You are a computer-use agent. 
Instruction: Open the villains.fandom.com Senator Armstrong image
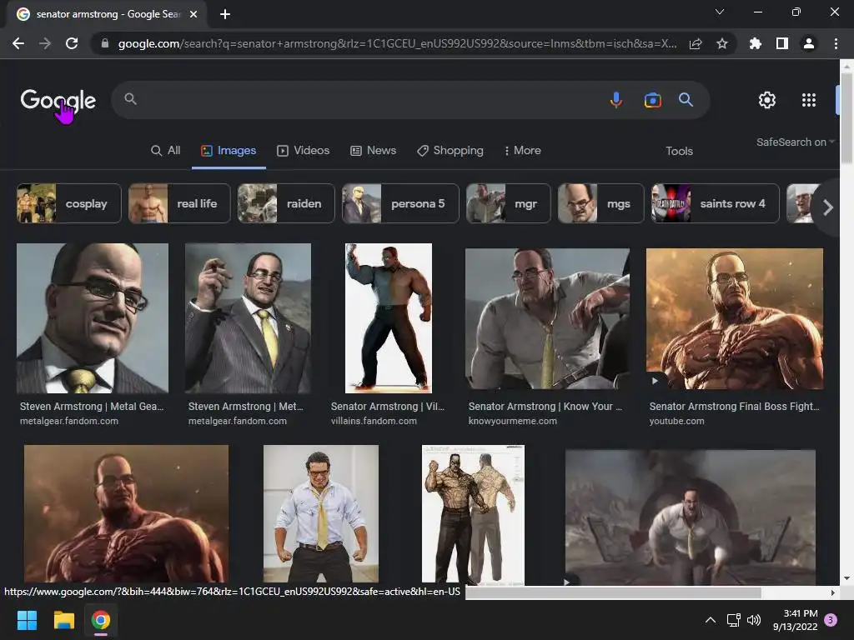(x=389, y=317)
